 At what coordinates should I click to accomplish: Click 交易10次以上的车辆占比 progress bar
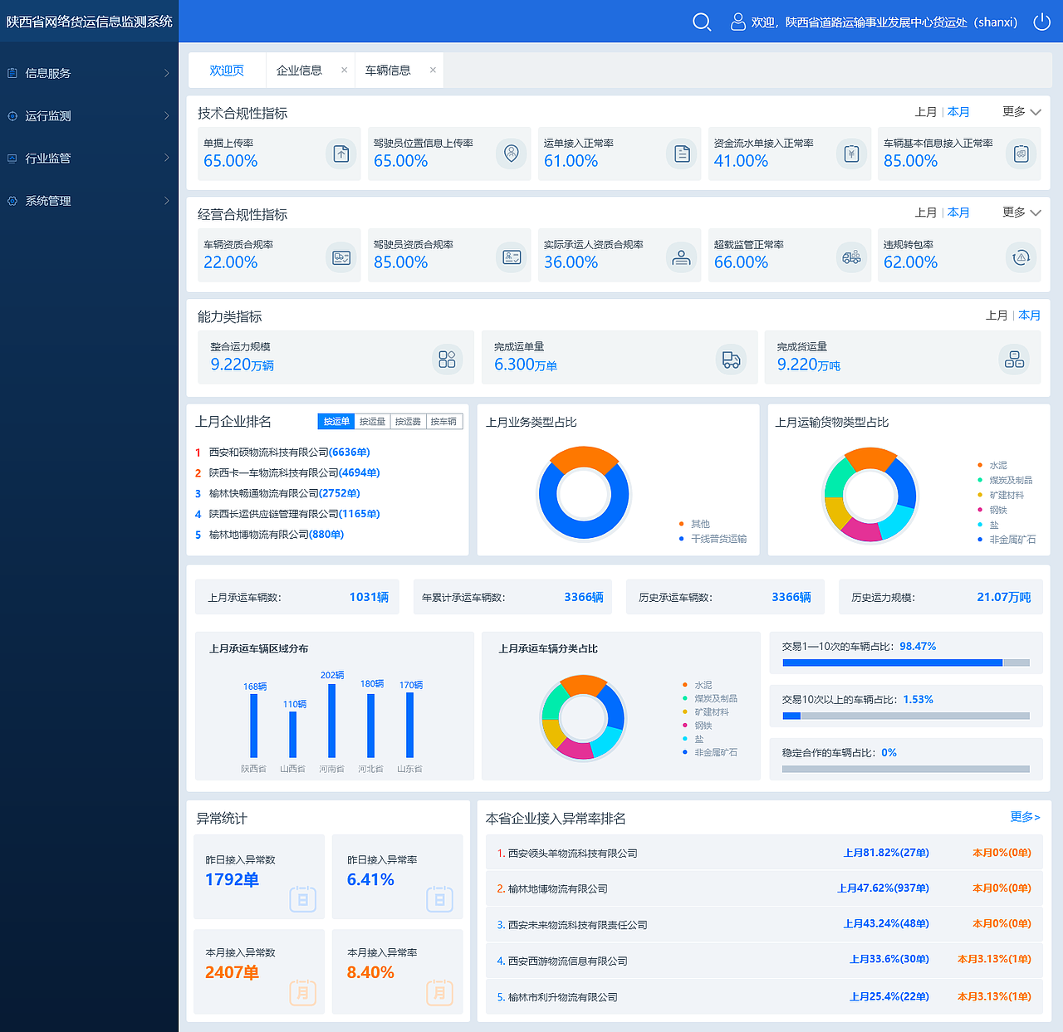906,716
